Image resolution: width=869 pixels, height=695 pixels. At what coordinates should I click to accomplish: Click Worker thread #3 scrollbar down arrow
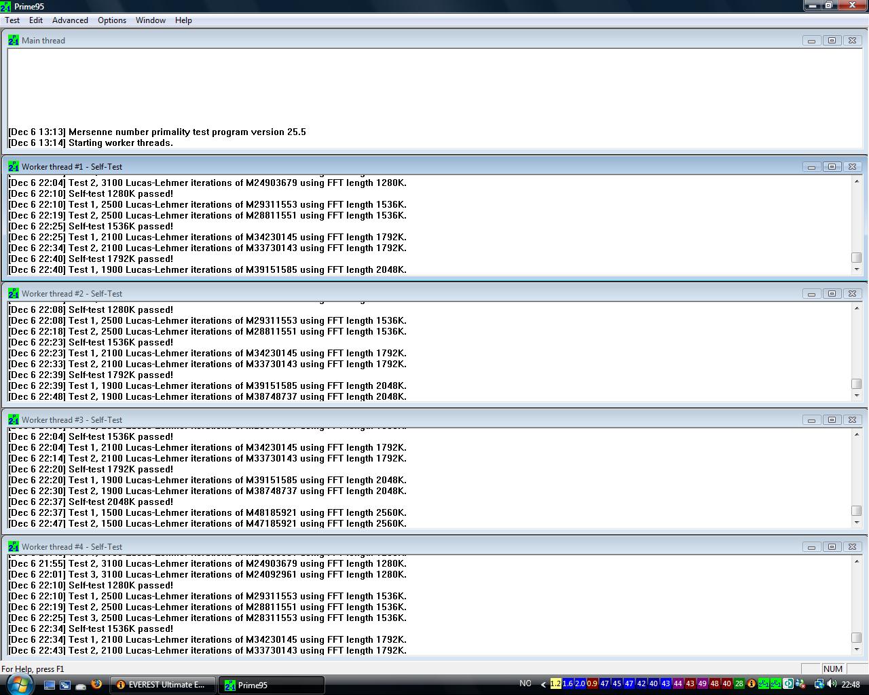[x=857, y=523]
